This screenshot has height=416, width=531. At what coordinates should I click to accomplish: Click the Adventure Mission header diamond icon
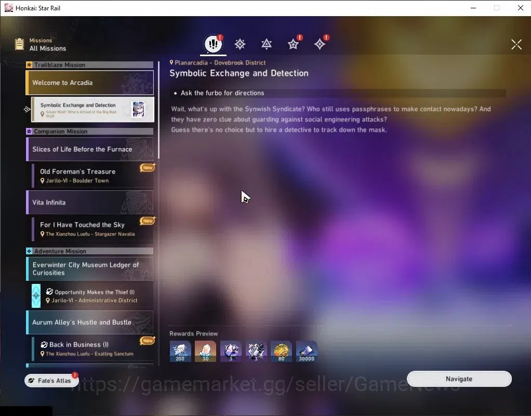click(29, 251)
